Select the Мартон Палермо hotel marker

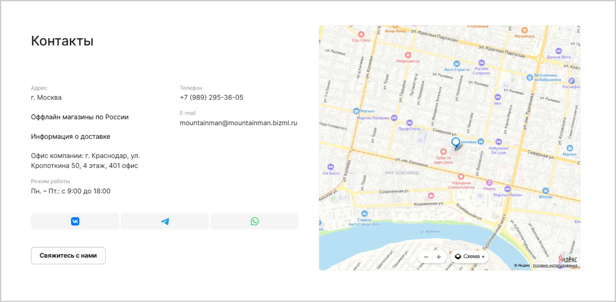click(x=394, y=118)
